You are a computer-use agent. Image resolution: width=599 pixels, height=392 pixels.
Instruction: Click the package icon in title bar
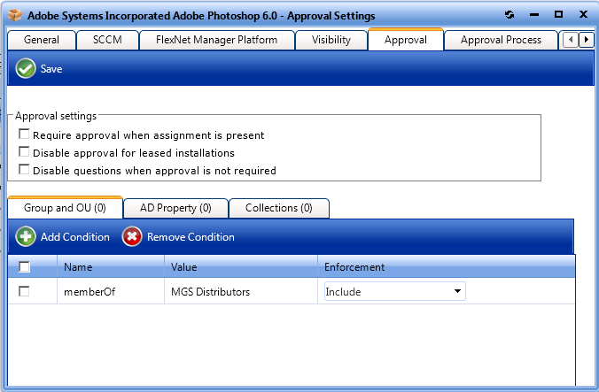point(13,15)
